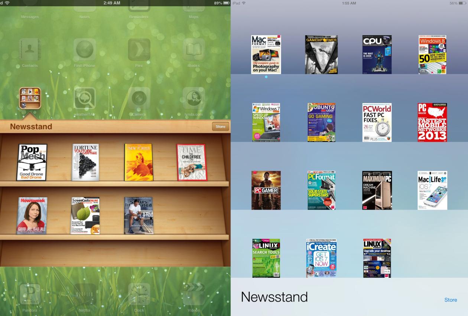Open the Windows 8 50 new things issue

[x=432, y=55]
